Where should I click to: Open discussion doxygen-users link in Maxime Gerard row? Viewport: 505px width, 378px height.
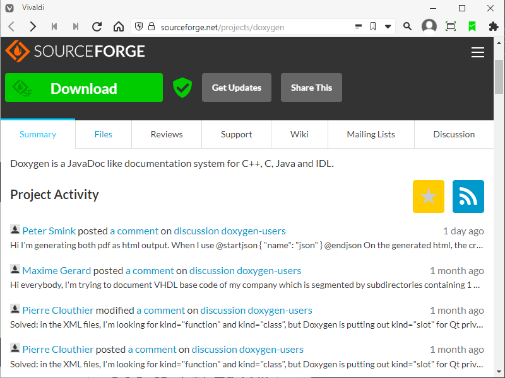tap(246, 271)
